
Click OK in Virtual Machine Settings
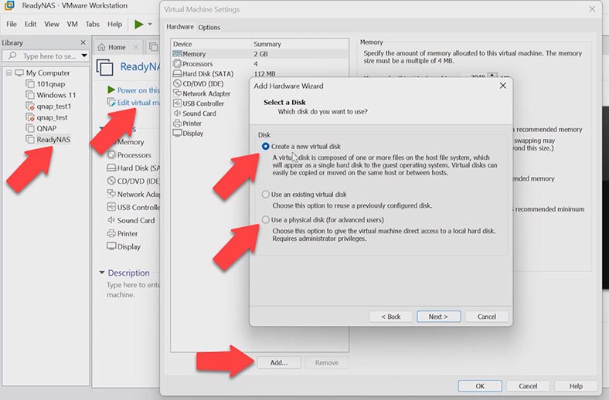point(480,386)
